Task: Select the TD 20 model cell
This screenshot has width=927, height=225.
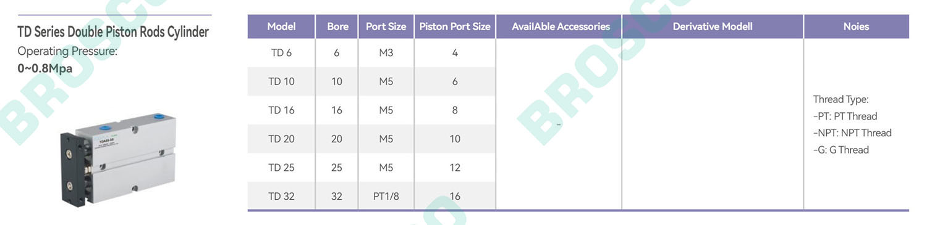Action: coord(281,139)
